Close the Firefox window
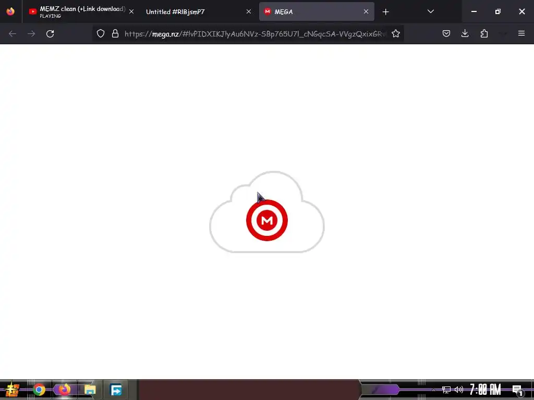Image resolution: width=534 pixels, height=400 pixels. (521, 11)
